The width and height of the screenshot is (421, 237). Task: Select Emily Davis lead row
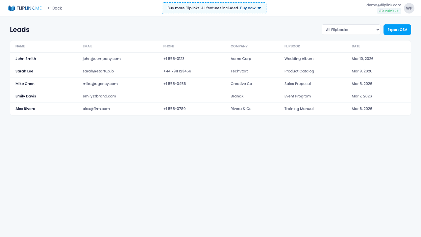26,96
